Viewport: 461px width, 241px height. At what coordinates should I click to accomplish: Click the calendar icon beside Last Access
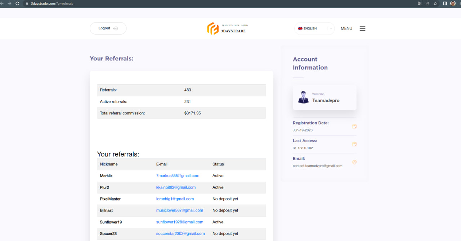point(354,144)
